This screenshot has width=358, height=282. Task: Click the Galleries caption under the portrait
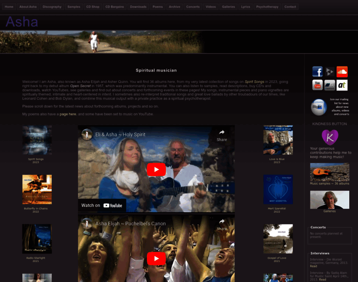[329, 211]
